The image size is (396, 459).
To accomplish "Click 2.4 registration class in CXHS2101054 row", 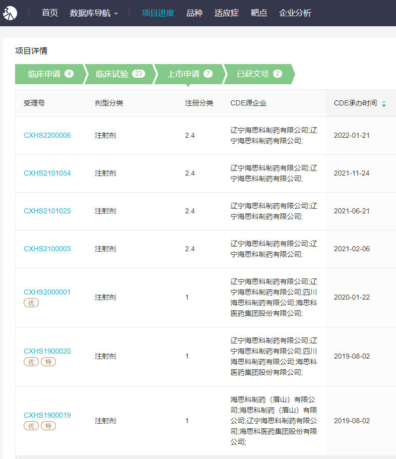I will 190,173.
